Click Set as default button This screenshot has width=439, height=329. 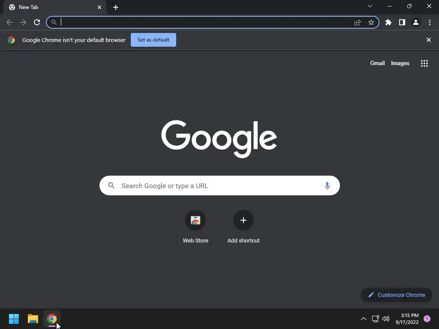153,40
